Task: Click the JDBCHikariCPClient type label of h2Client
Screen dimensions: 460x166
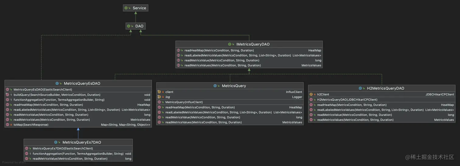Action: pos(440,94)
